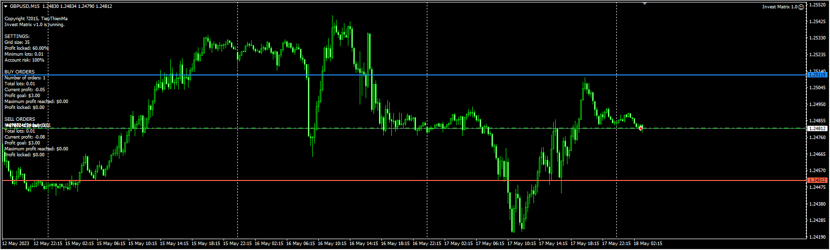830x250 pixels.
Task: Click the 'Profit locked: 60.00%' line
Action: pos(27,48)
